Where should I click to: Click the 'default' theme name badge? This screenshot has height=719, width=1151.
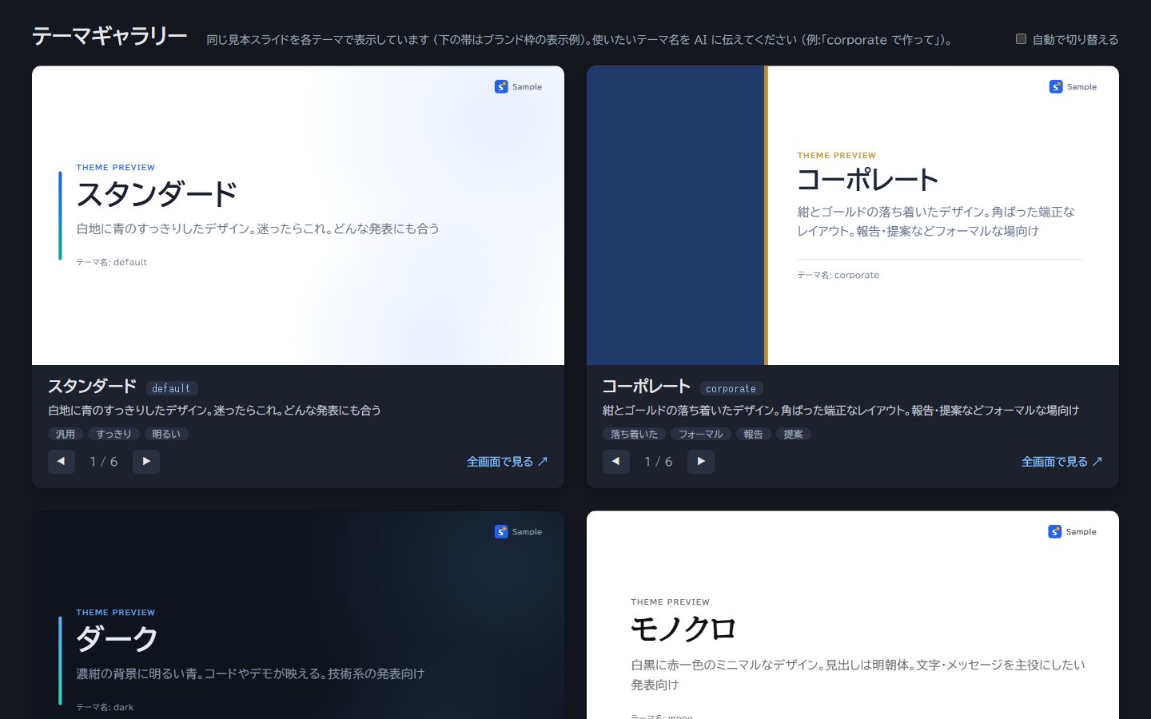click(171, 388)
